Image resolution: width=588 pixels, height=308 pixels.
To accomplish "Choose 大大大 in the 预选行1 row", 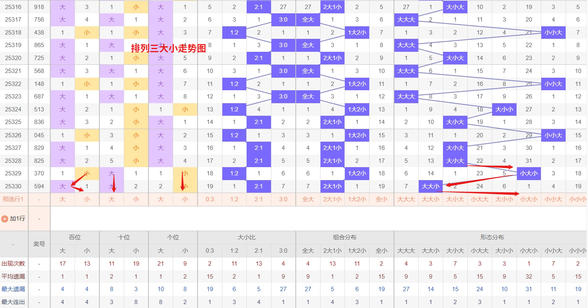I will [406, 199].
